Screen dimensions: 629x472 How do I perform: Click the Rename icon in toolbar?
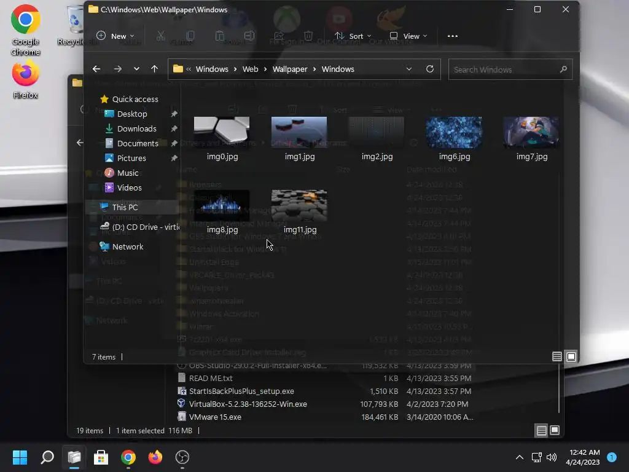tap(249, 36)
